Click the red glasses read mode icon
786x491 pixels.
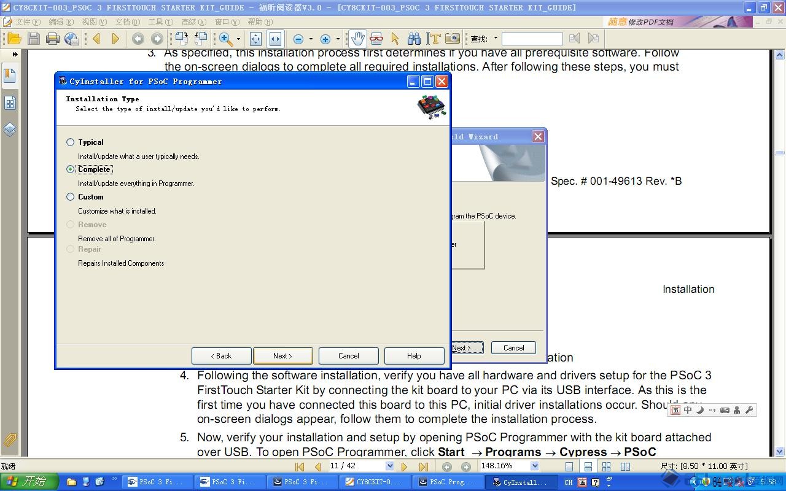(x=376, y=39)
